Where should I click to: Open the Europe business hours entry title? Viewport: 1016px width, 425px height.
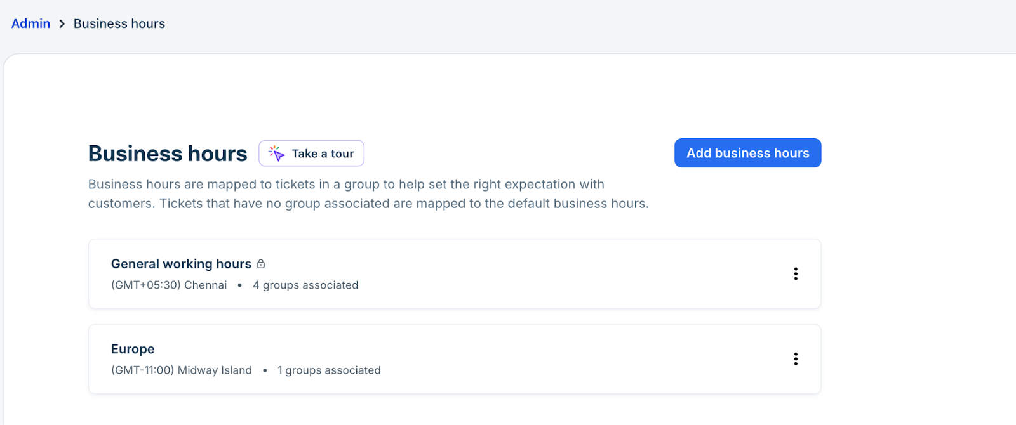point(133,349)
